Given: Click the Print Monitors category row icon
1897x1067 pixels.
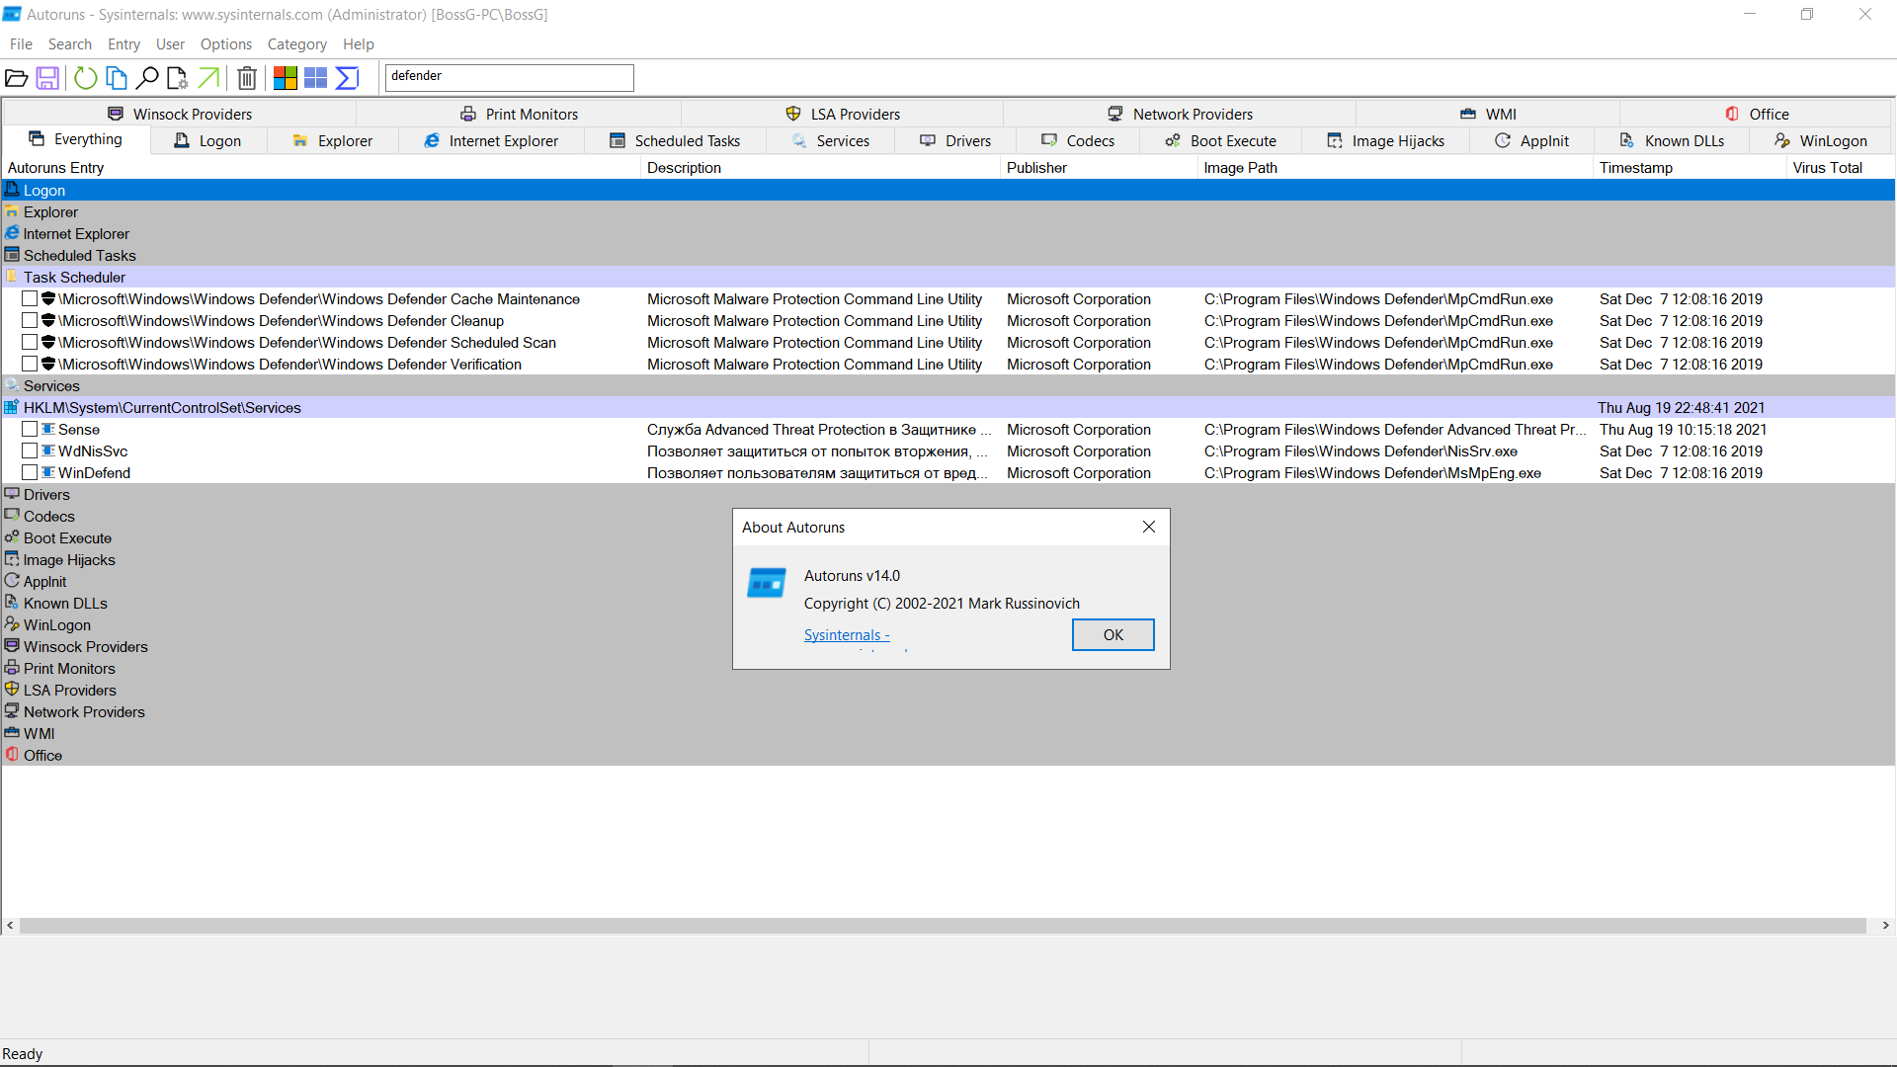Looking at the screenshot, I should click(x=12, y=668).
